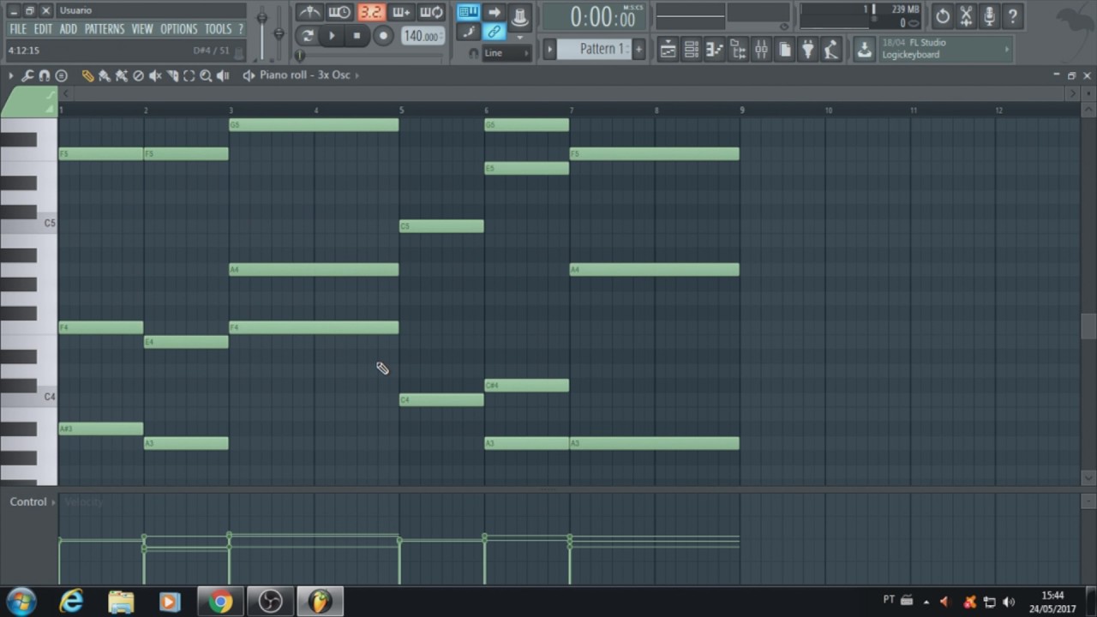
Task: Activate the Playback speaker tool
Action: coord(223,75)
